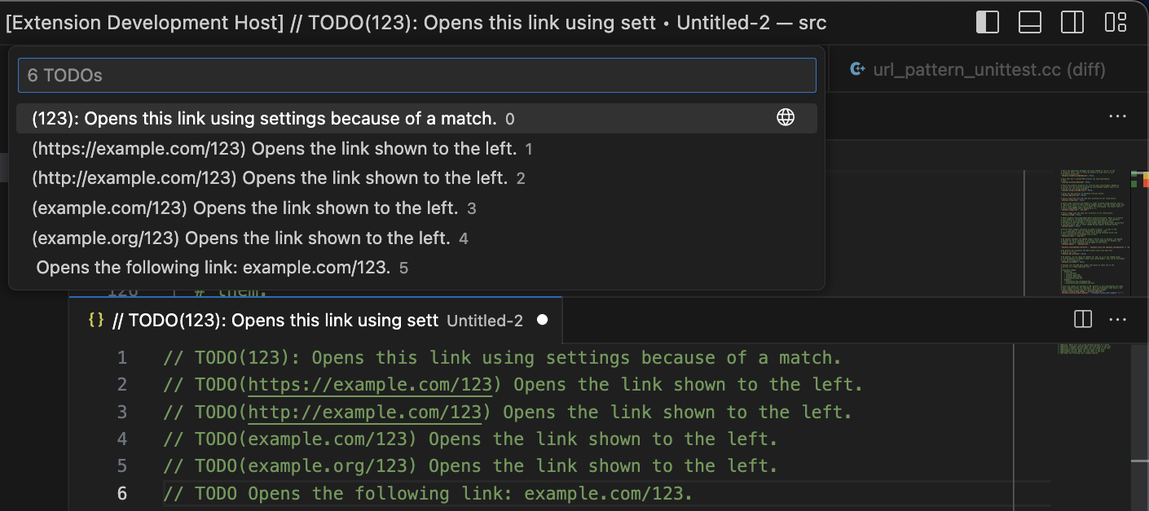Open https://example.com/123 link on line 2

pyautogui.click(x=370, y=384)
